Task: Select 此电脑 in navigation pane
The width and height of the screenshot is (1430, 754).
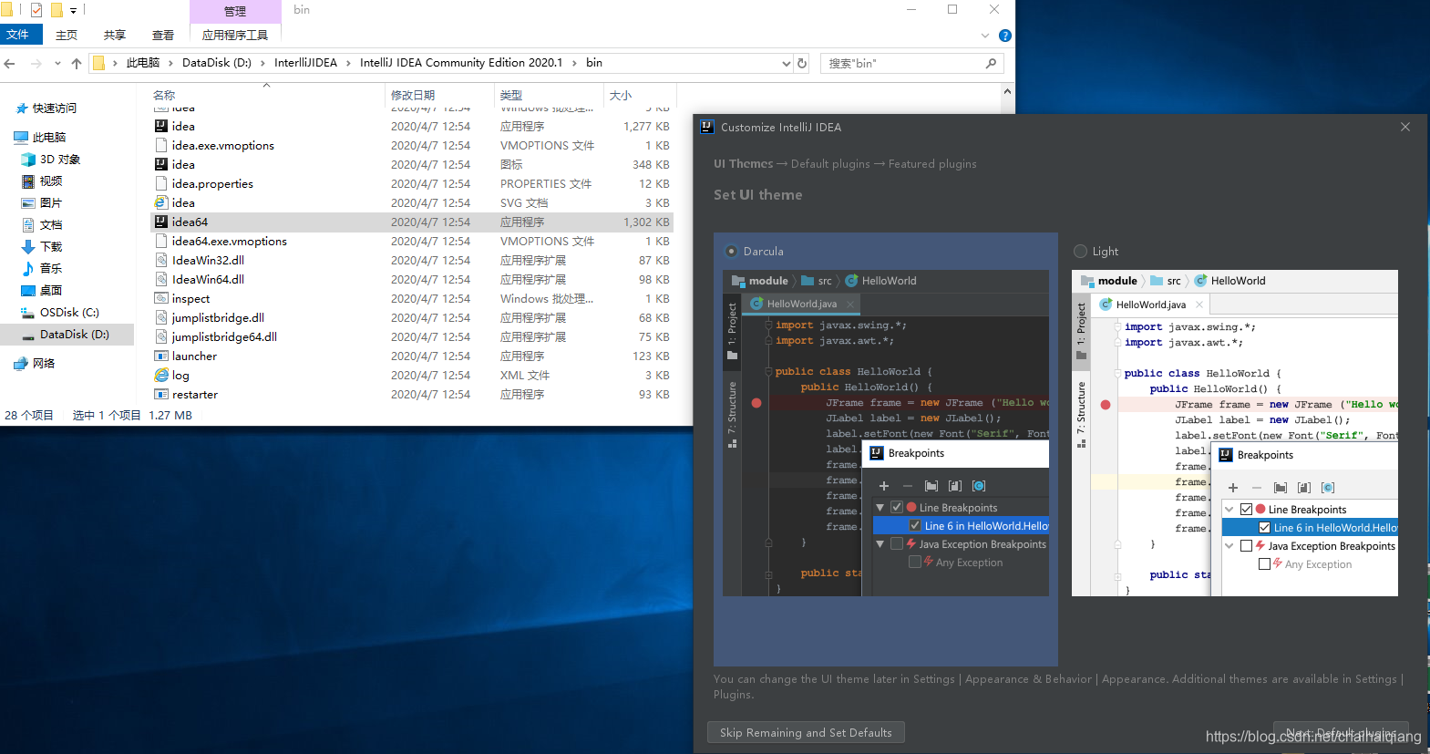Action: click(x=49, y=138)
